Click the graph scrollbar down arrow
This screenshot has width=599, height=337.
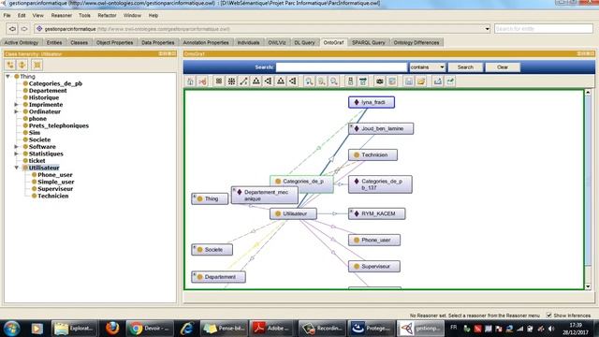click(x=588, y=286)
